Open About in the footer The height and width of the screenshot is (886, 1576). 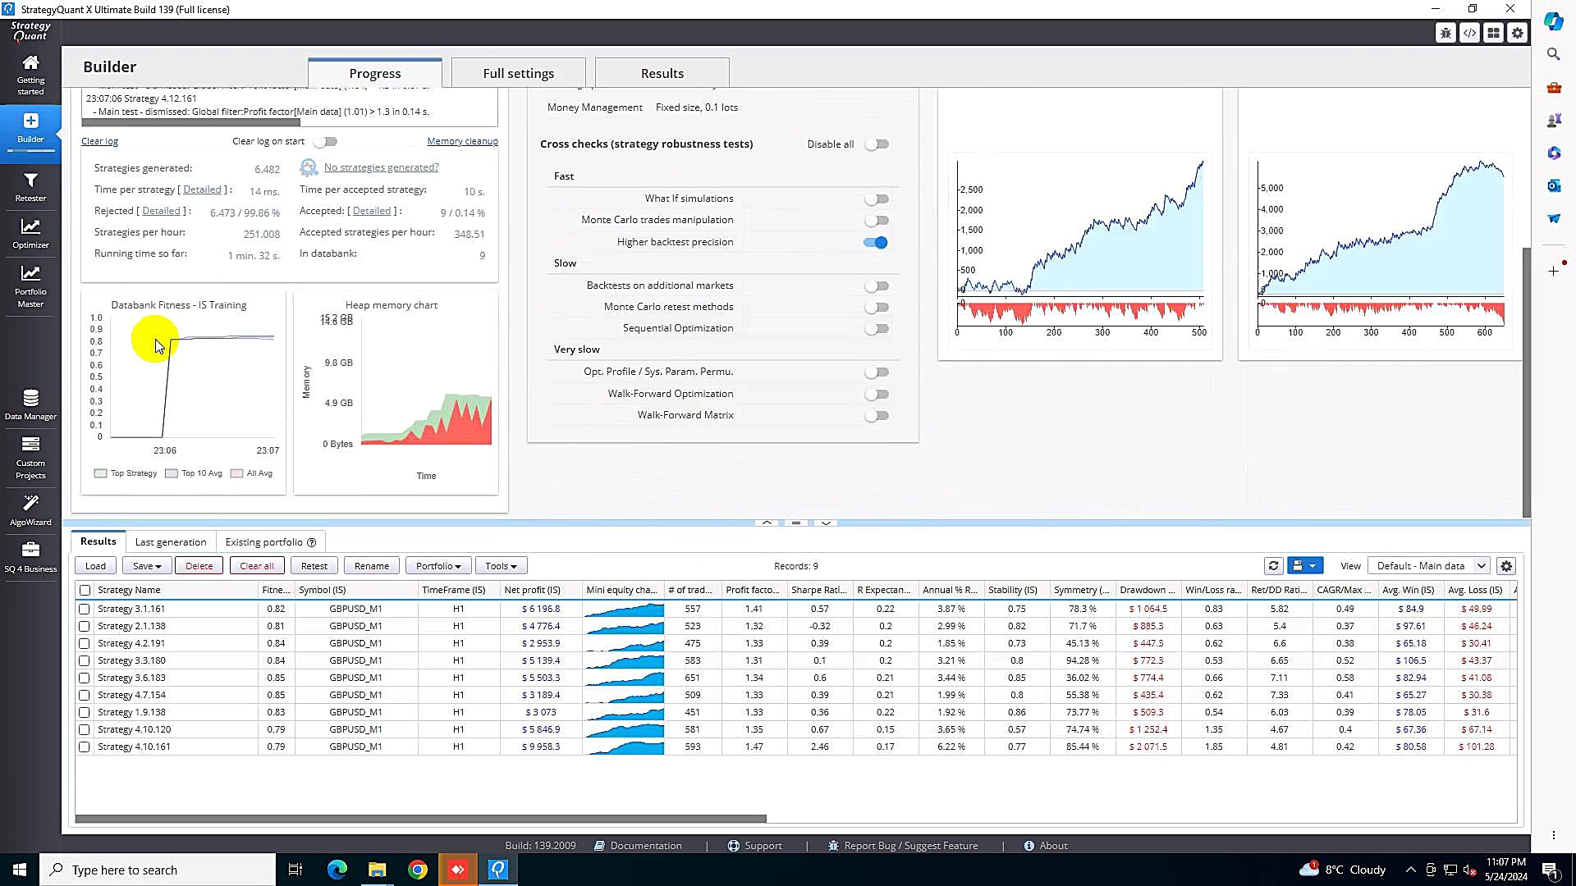click(x=1046, y=845)
